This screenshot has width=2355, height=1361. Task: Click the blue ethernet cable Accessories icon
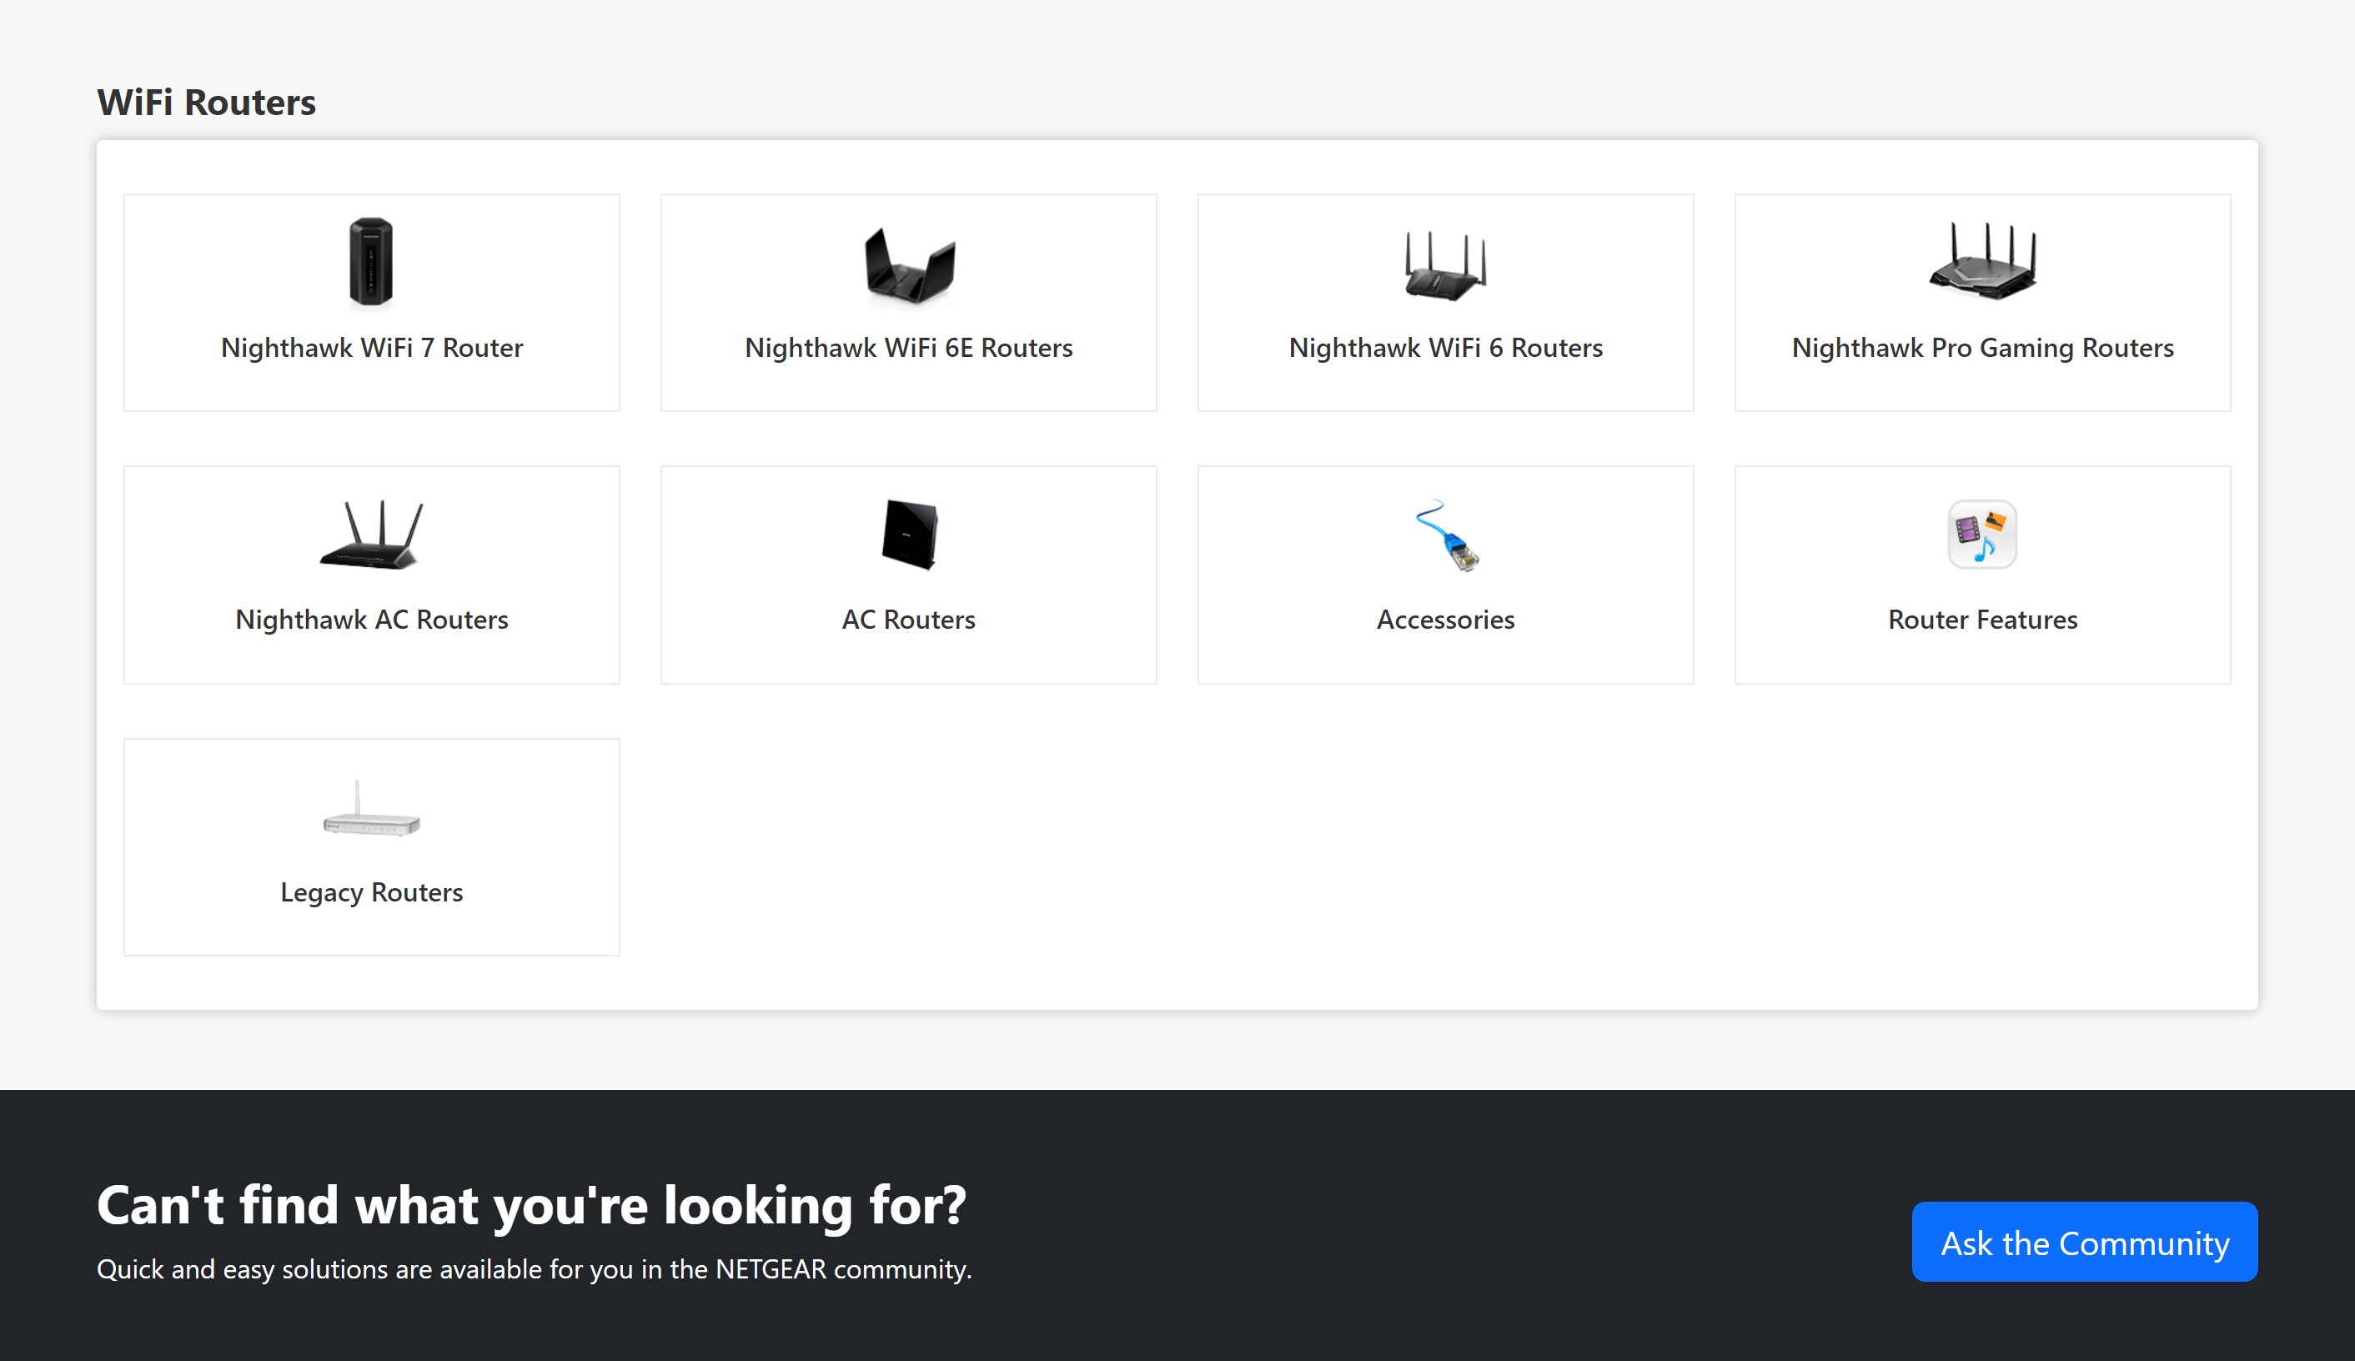(x=1447, y=536)
